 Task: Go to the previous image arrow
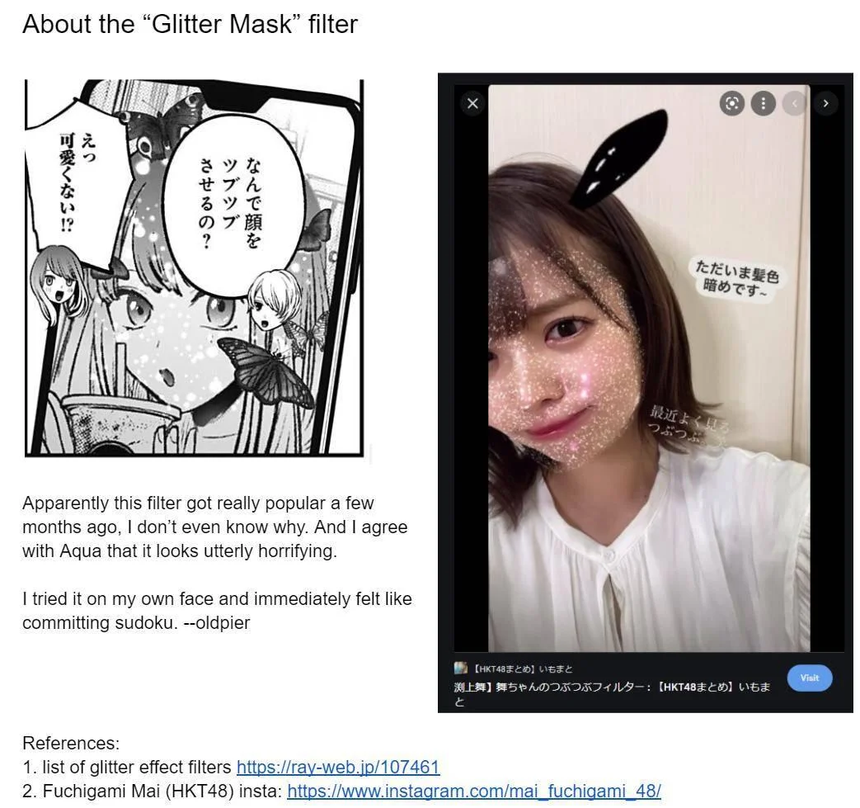tap(794, 103)
